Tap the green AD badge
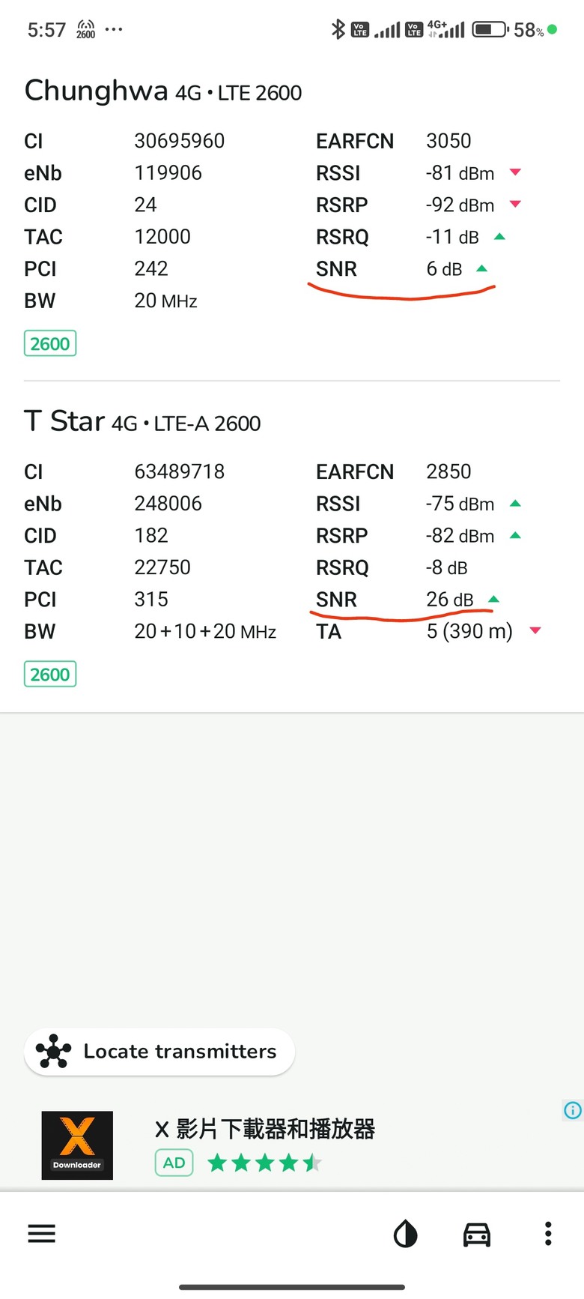Screen dimensions: 584x1299 (x=174, y=1163)
